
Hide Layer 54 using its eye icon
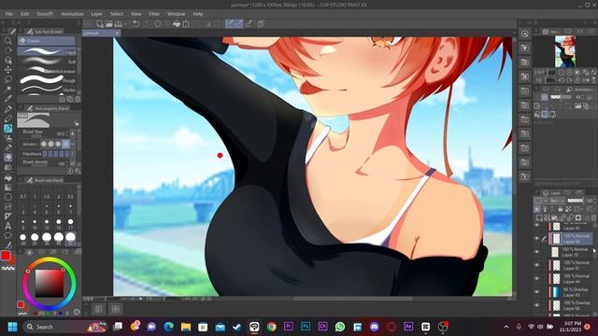(x=537, y=239)
